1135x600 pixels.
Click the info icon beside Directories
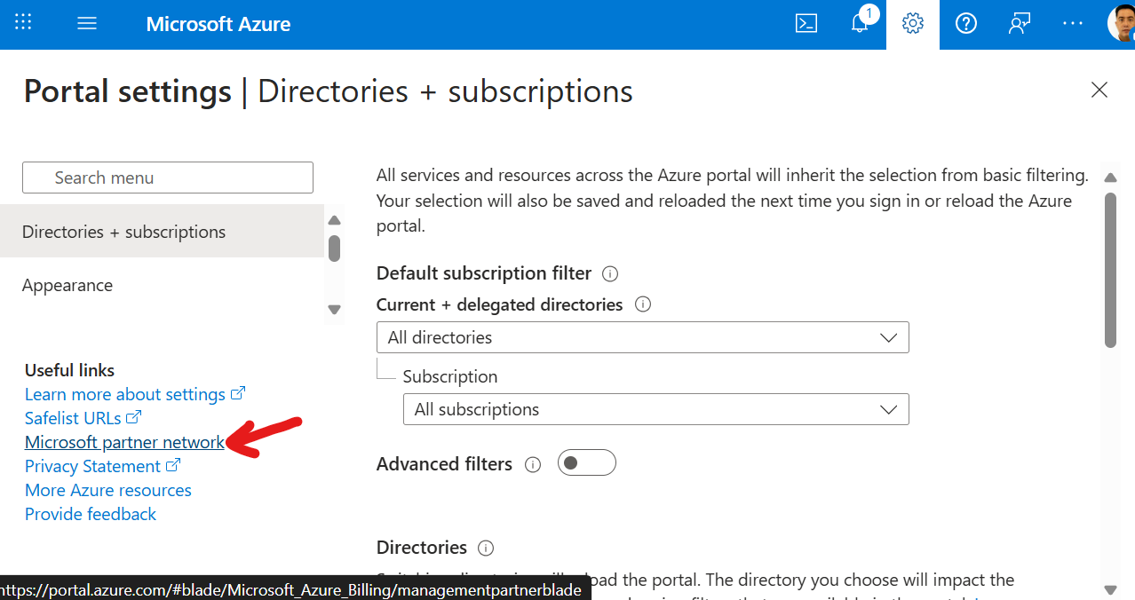point(486,548)
